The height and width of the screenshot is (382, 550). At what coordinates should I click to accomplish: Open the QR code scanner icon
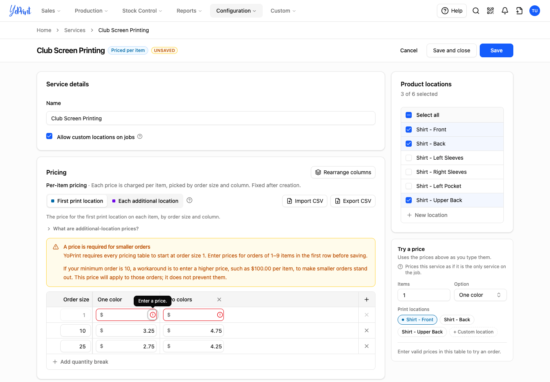[x=490, y=11]
